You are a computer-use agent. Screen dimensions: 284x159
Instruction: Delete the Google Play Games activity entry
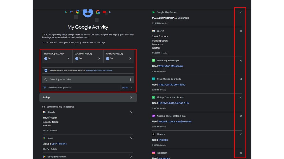pyautogui.click(x=241, y=13)
